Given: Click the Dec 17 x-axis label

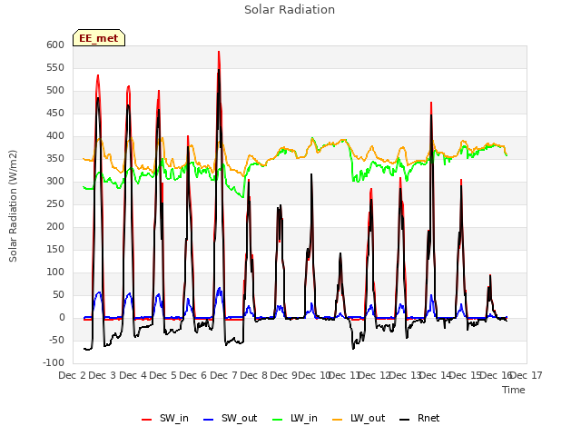Looking at the screenshot, I should pyautogui.click(x=527, y=375).
